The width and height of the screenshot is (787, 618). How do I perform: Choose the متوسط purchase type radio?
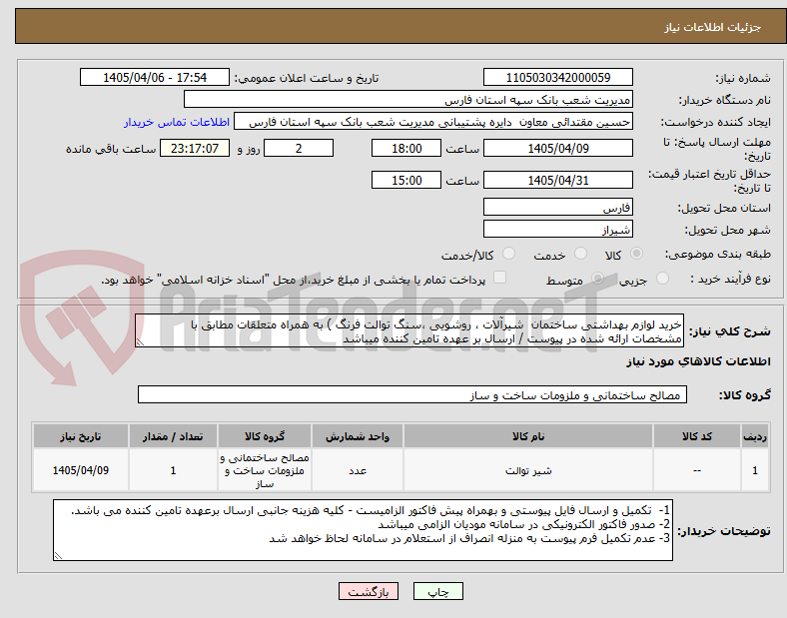pos(597,279)
